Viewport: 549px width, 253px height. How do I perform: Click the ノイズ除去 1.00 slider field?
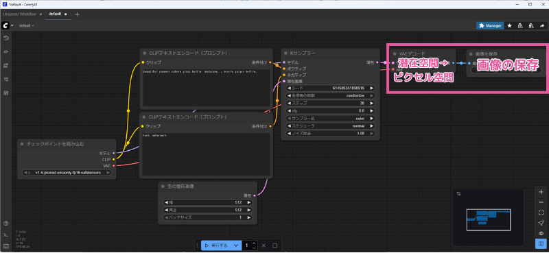[x=331, y=133]
